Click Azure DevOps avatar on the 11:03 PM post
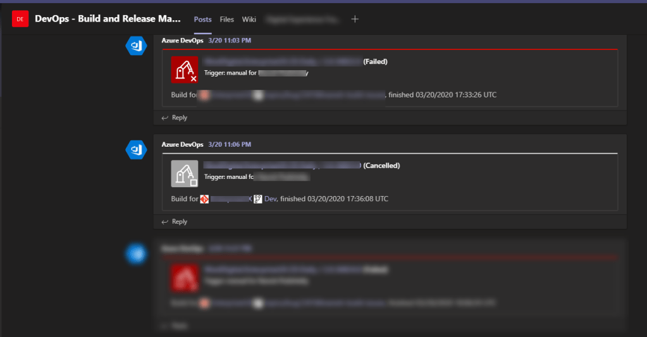 coord(136,46)
